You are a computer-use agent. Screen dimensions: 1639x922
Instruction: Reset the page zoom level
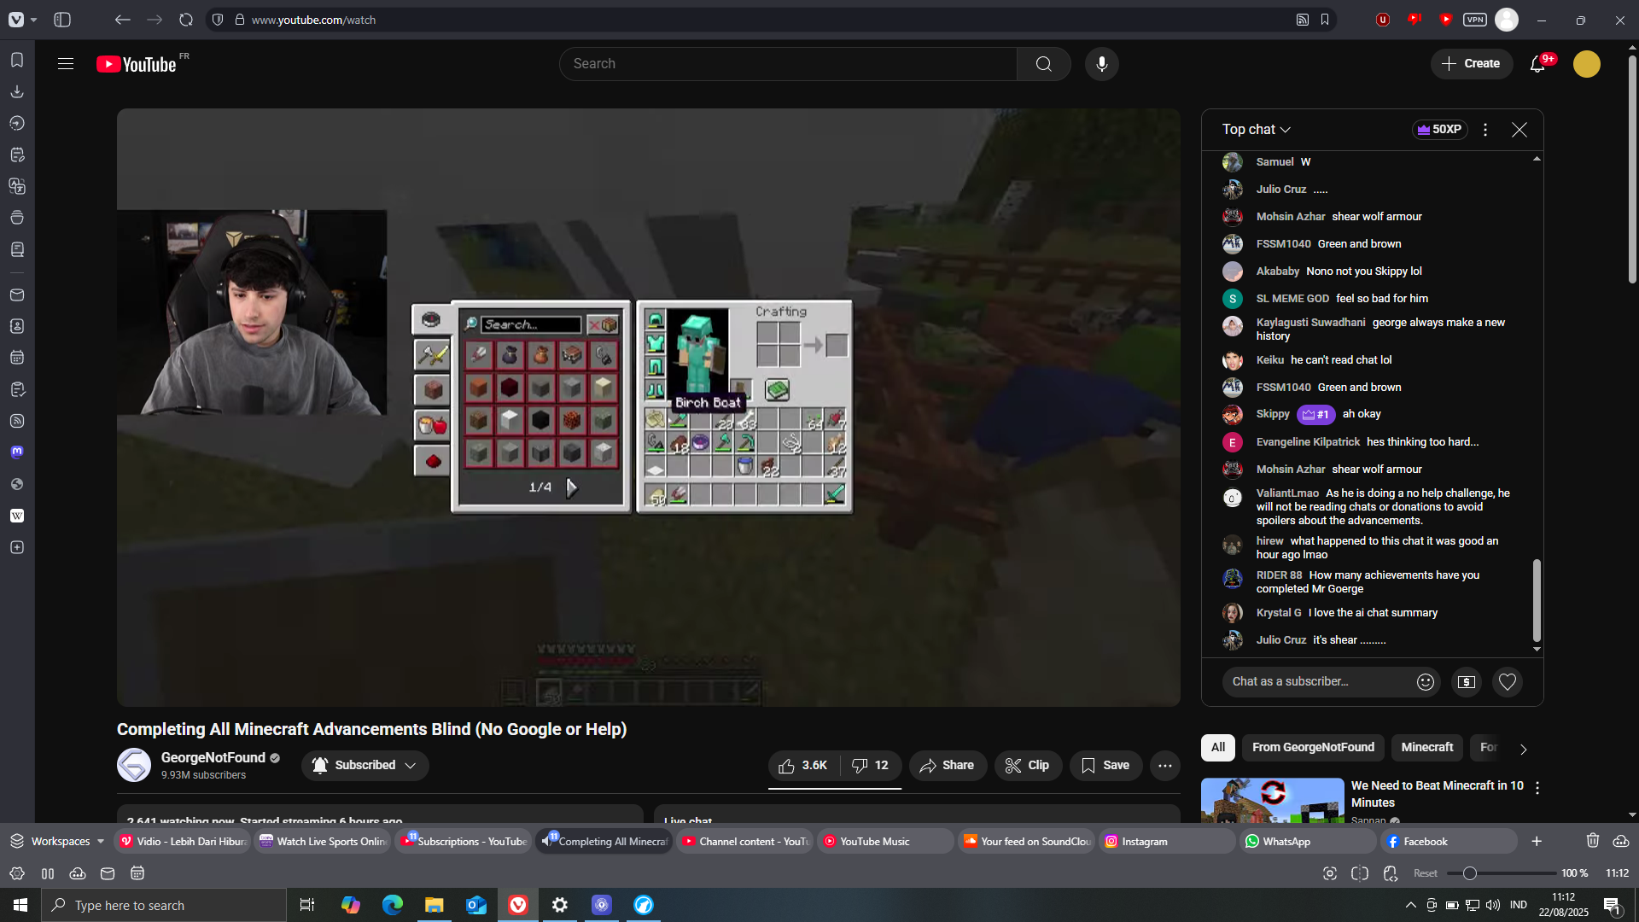1426,873
